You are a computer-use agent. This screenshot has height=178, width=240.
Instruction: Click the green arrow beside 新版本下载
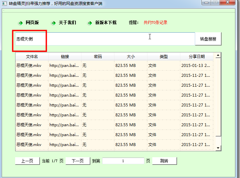[90, 23]
